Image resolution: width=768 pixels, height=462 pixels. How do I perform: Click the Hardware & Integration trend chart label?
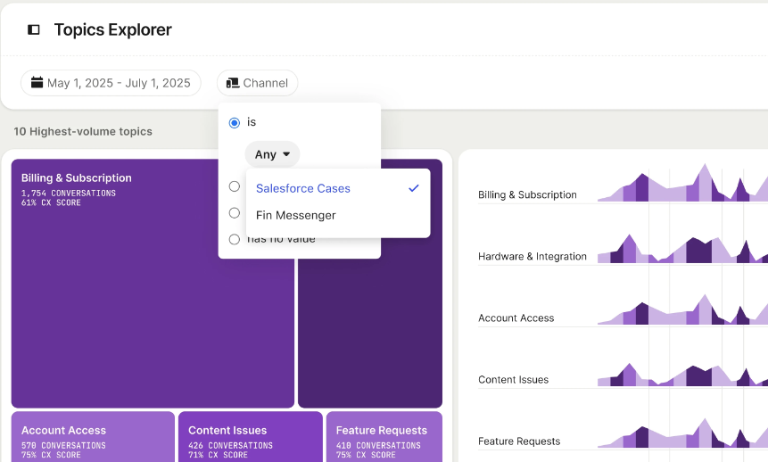click(x=533, y=256)
